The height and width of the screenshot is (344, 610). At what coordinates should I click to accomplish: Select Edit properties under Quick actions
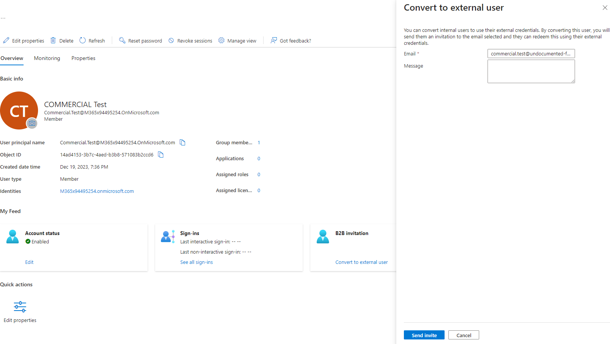pos(20,311)
